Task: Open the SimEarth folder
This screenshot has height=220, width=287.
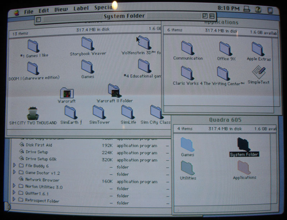Action: [71, 113]
